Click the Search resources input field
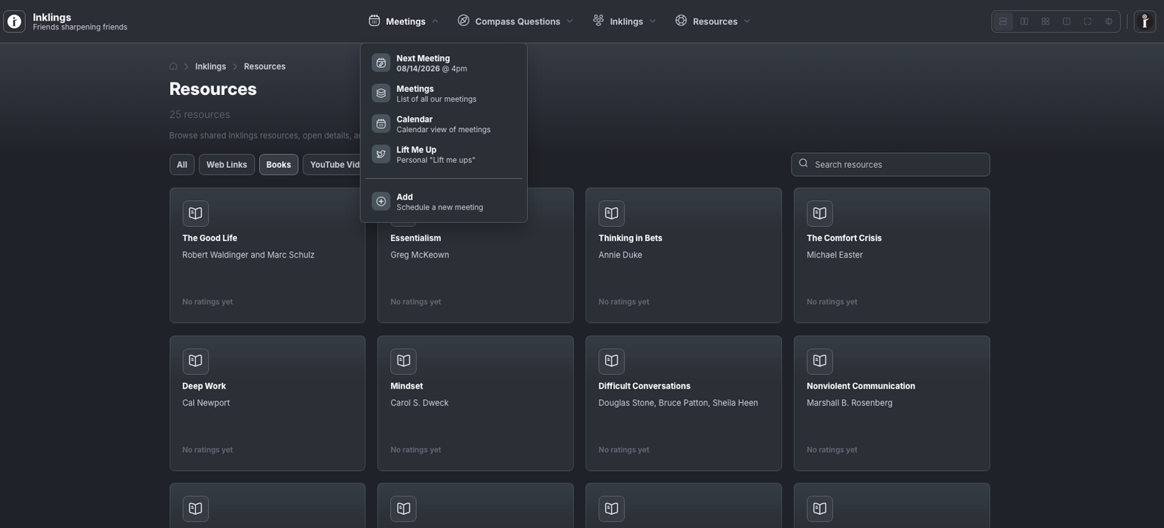The image size is (1164, 528). pos(890,164)
